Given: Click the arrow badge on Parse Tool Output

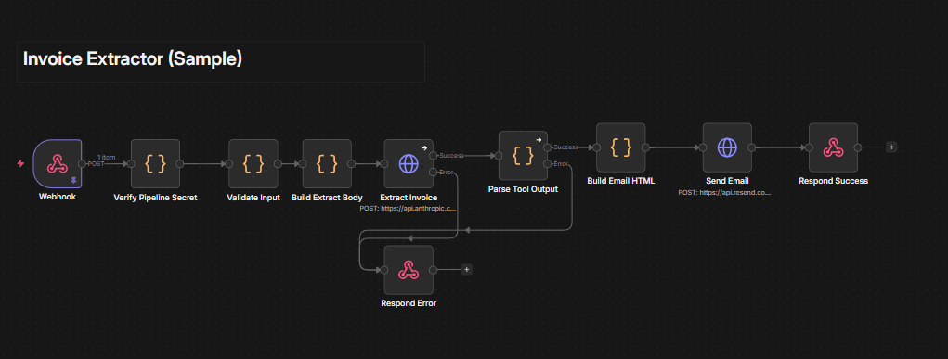Looking at the screenshot, I should pos(539,139).
